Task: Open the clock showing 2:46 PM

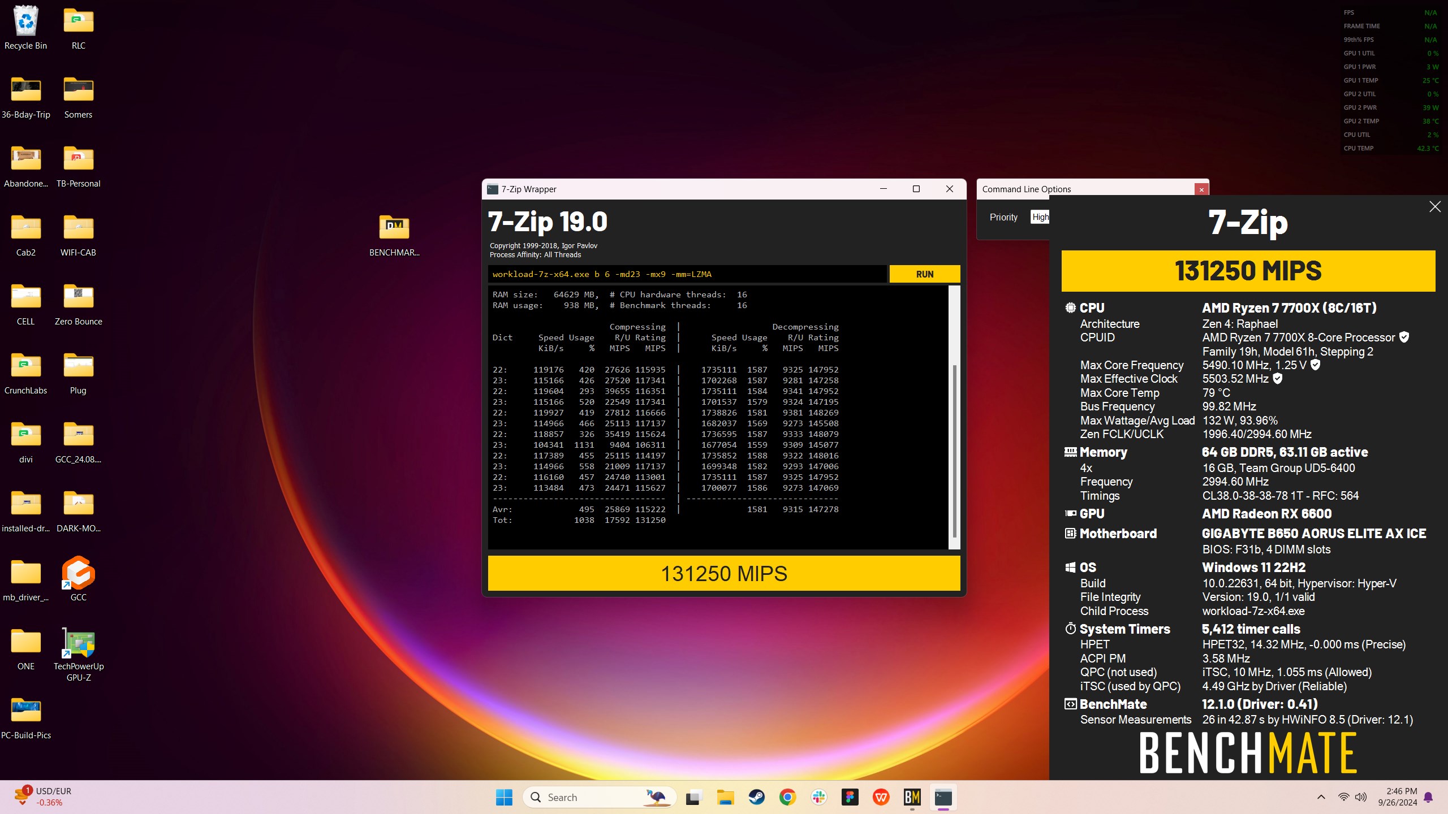Action: pyautogui.click(x=1397, y=797)
